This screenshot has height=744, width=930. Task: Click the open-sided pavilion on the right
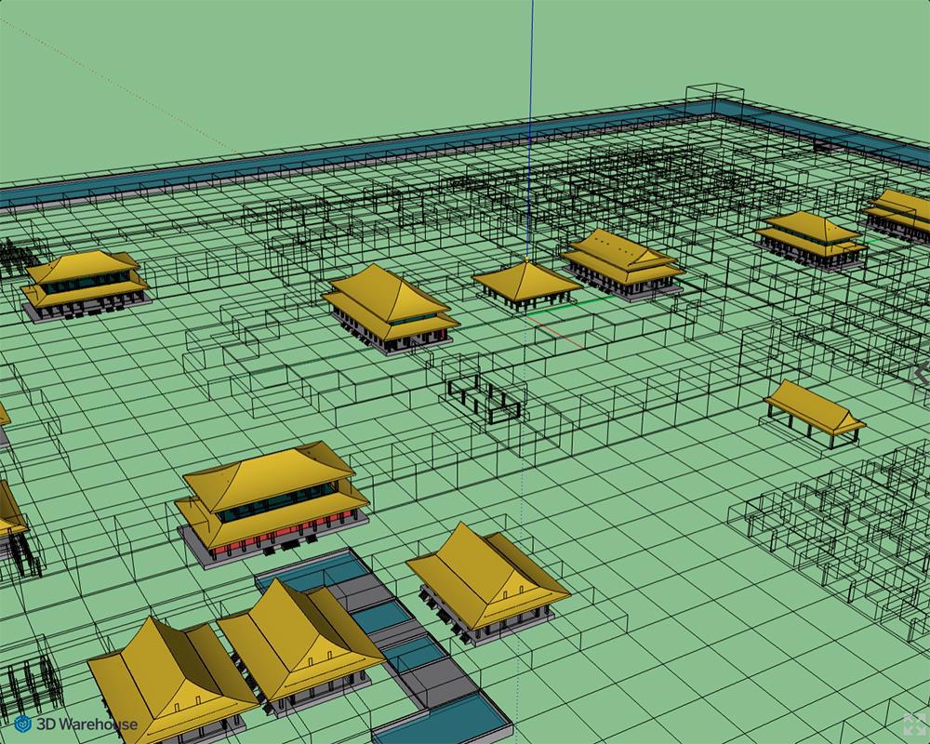(813, 411)
